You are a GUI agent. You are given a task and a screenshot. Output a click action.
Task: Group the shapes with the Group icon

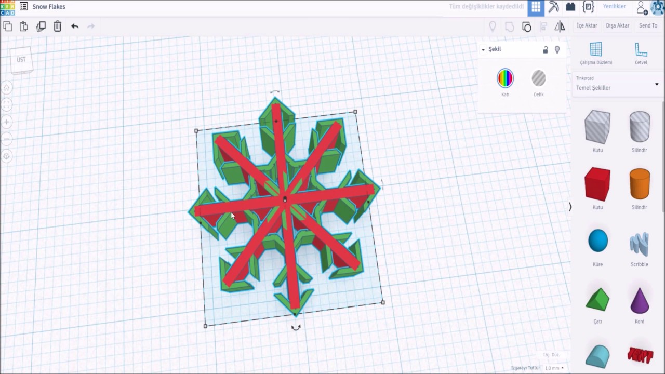coord(510,26)
